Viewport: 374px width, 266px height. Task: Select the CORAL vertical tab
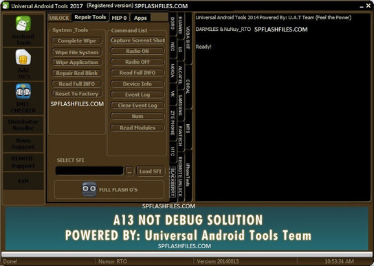tap(188, 86)
